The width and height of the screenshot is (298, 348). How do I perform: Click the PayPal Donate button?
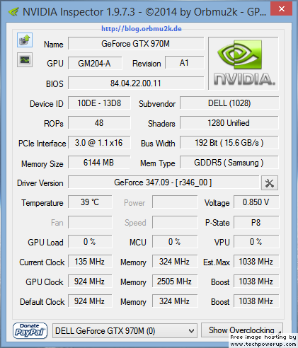point(30,331)
